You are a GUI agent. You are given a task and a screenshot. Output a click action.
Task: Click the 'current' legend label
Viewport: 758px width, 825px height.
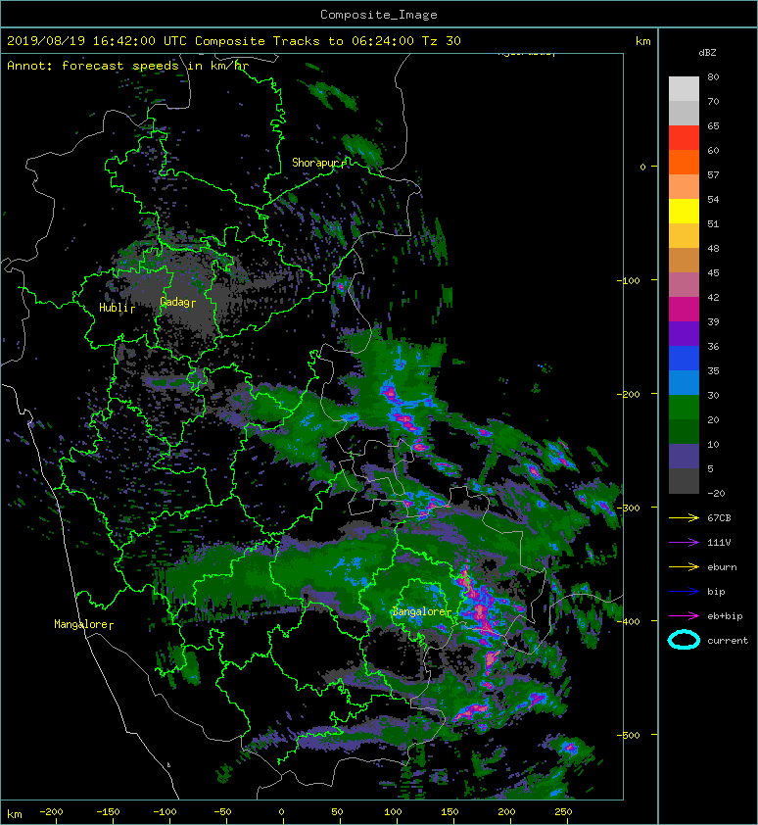(728, 641)
